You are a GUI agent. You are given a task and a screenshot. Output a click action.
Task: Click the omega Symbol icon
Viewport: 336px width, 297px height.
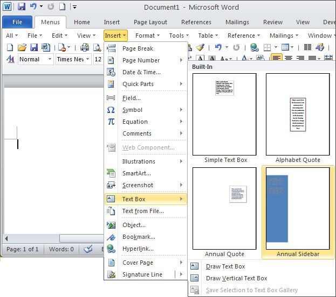(x=111, y=110)
